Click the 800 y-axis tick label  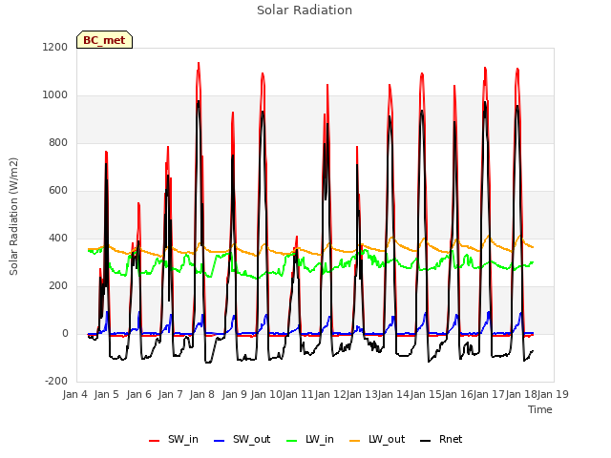point(58,143)
